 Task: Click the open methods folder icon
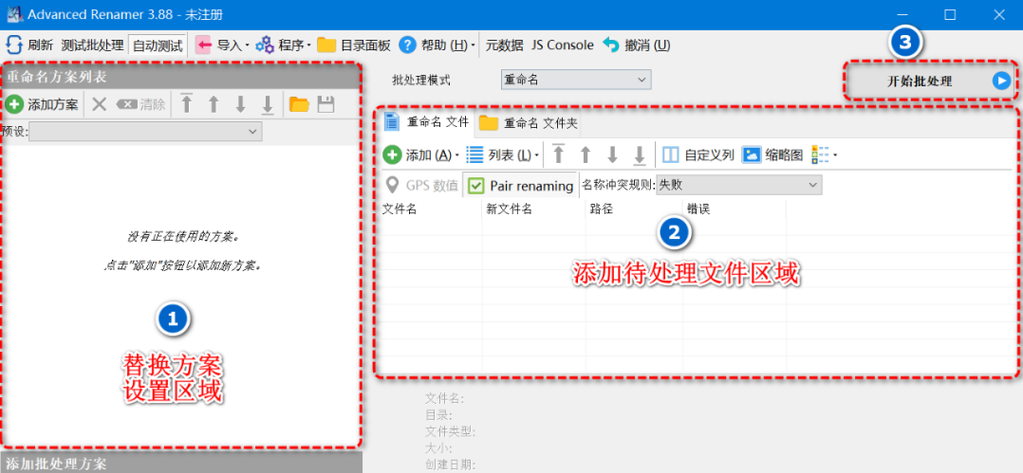(299, 104)
